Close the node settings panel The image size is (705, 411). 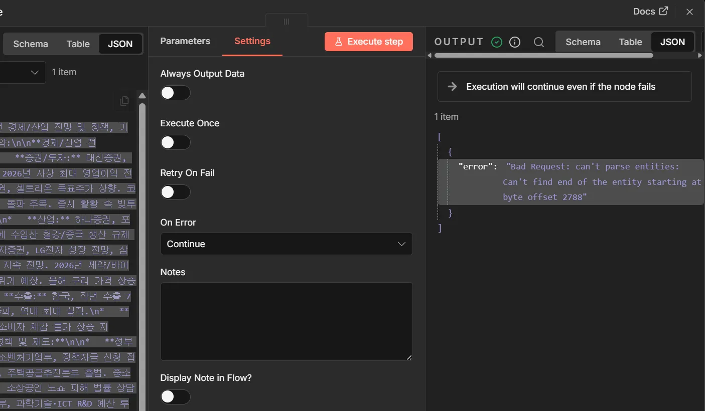click(x=689, y=12)
